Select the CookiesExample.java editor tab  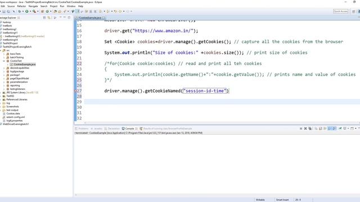(x=90, y=17)
